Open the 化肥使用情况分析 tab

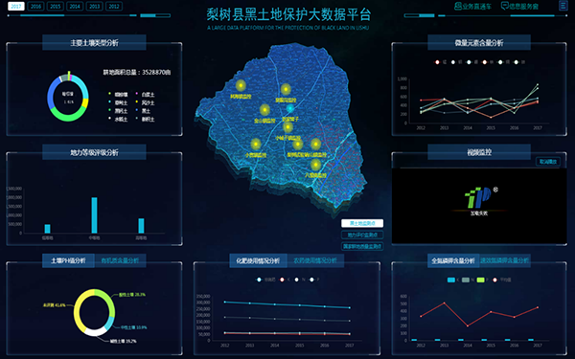(258, 260)
